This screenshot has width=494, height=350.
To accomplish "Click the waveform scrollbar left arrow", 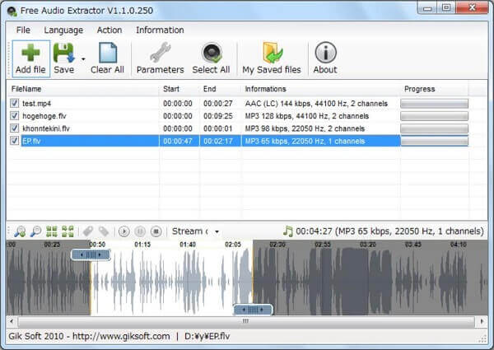I will (x=12, y=322).
